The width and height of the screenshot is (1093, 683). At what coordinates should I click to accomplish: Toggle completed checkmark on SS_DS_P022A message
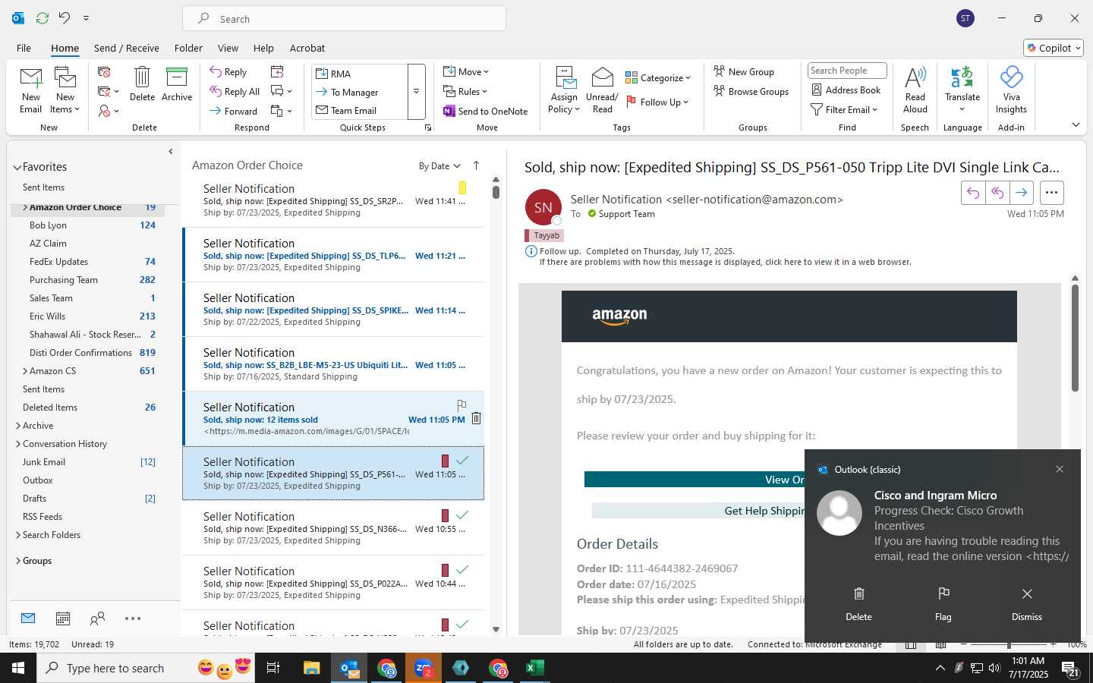462,569
